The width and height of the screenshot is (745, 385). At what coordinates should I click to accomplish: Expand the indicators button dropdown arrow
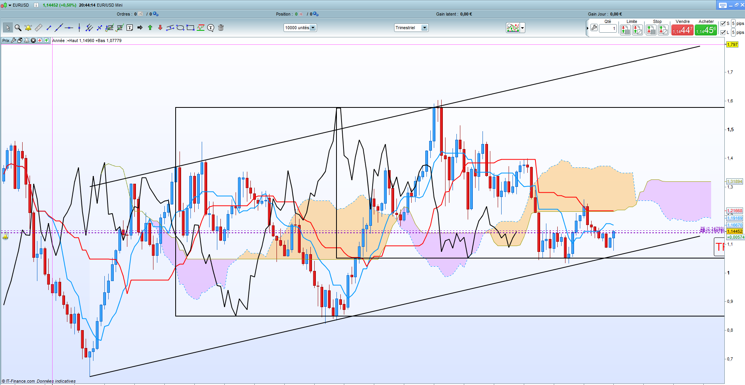[523, 28]
